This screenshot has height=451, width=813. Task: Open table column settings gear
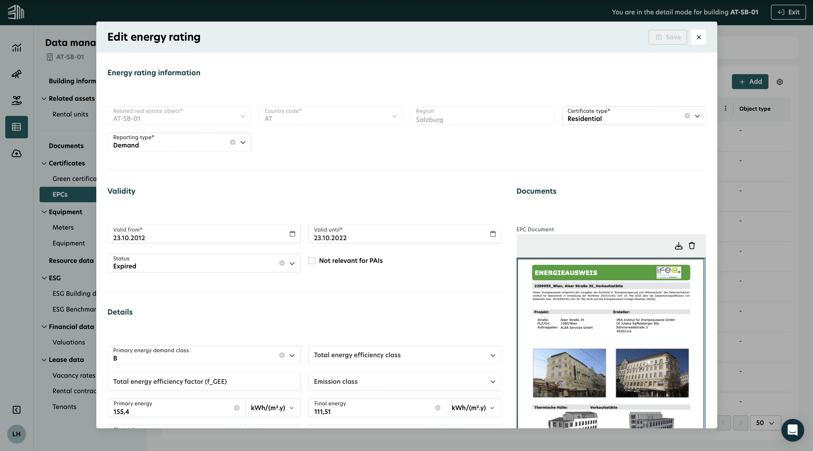point(780,82)
